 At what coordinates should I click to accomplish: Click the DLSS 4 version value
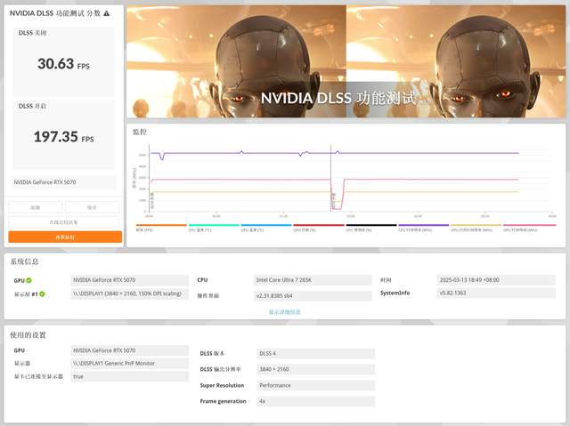coord(315,353)
